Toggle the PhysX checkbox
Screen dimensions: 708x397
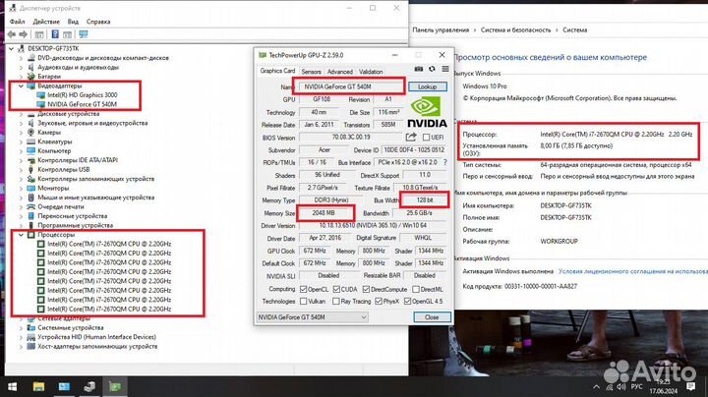pos(379,302)
